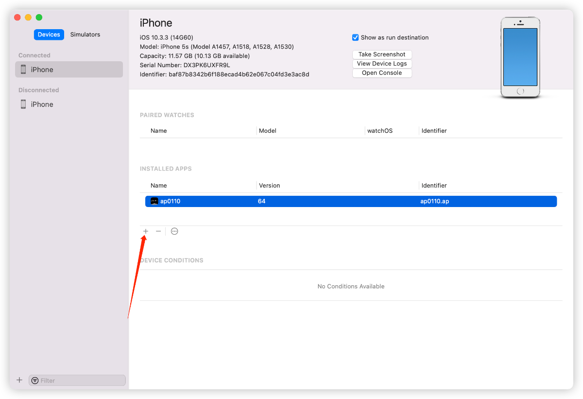583x399 pixels.
Task: Click the Capacity 11.57 GB text
Action: 195,56
